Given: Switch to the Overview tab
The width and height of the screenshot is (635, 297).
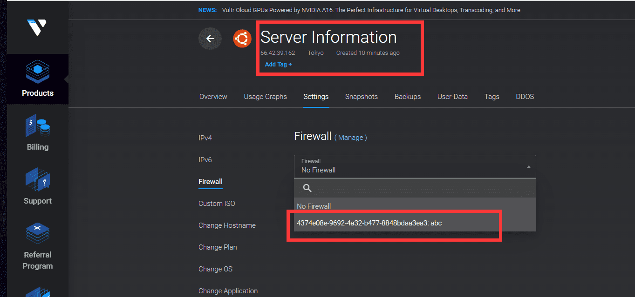Looking at the screenshot, I should pos(213,97).
